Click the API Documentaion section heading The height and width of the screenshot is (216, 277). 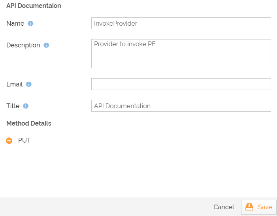coord(34,6)
